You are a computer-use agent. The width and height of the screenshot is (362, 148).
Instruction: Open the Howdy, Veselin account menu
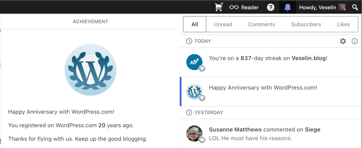point(317,7)
